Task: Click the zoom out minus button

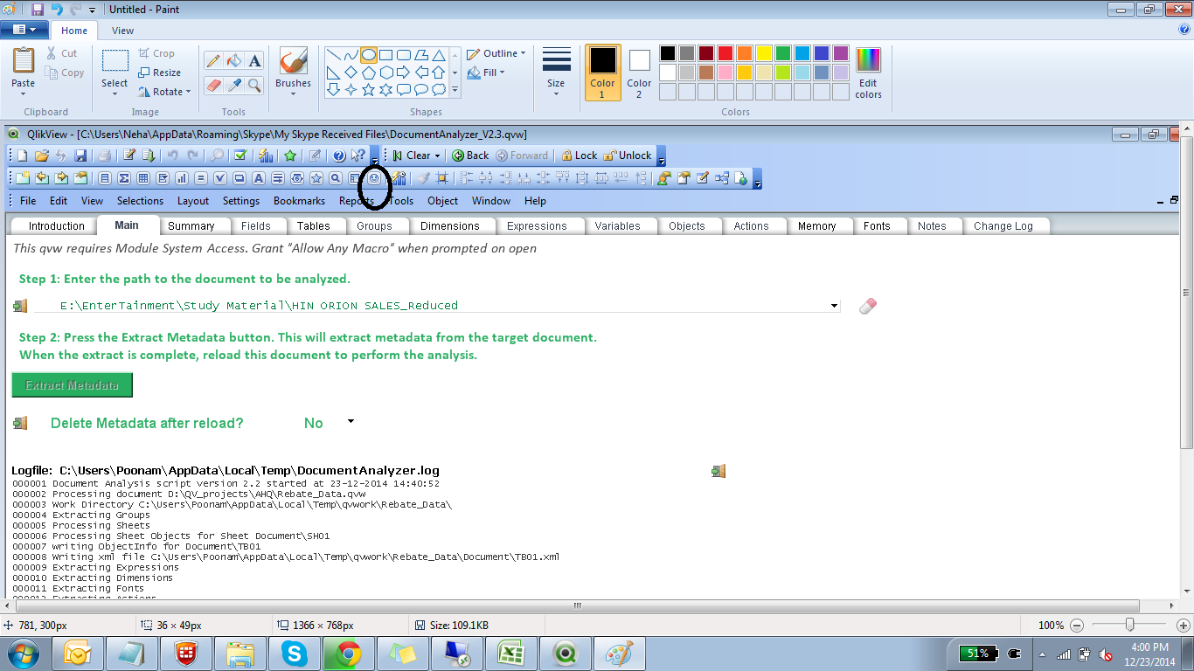Action: click(1077, 625)
